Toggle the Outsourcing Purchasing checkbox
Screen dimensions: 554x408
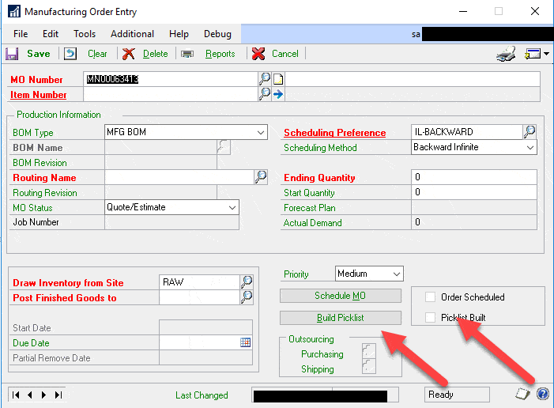click(x=366, y=353)
